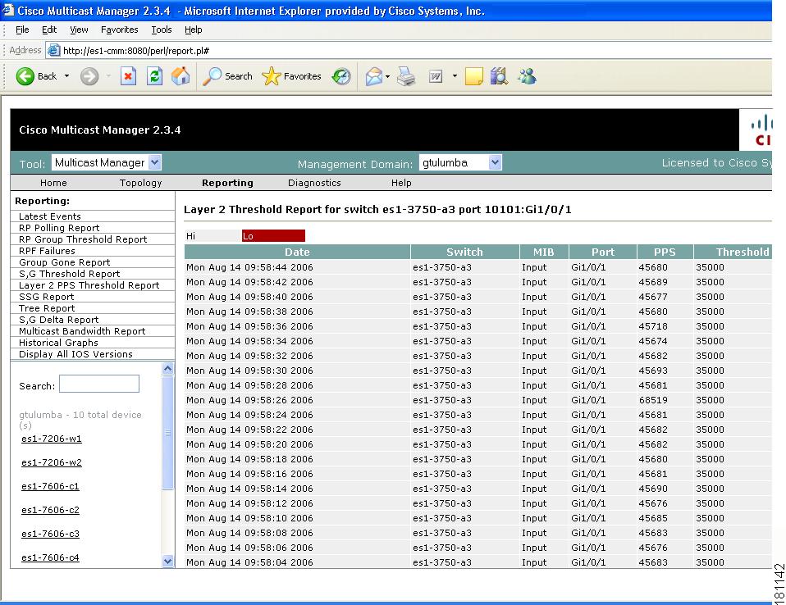The width and height of the screenshot is (786, 605).
Task: Stop page loading with the red X icon
Action: tap(128, 76)
